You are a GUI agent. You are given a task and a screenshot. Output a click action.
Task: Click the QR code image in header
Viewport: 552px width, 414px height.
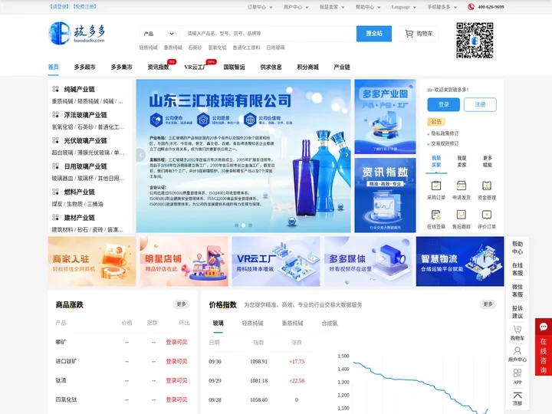point(475,40)
